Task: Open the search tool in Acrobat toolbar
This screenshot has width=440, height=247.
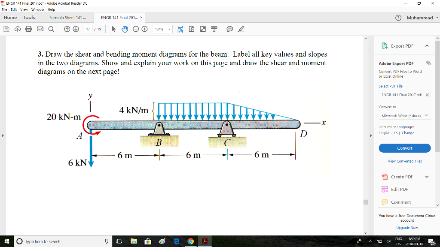Action: (x=52, y=29)
